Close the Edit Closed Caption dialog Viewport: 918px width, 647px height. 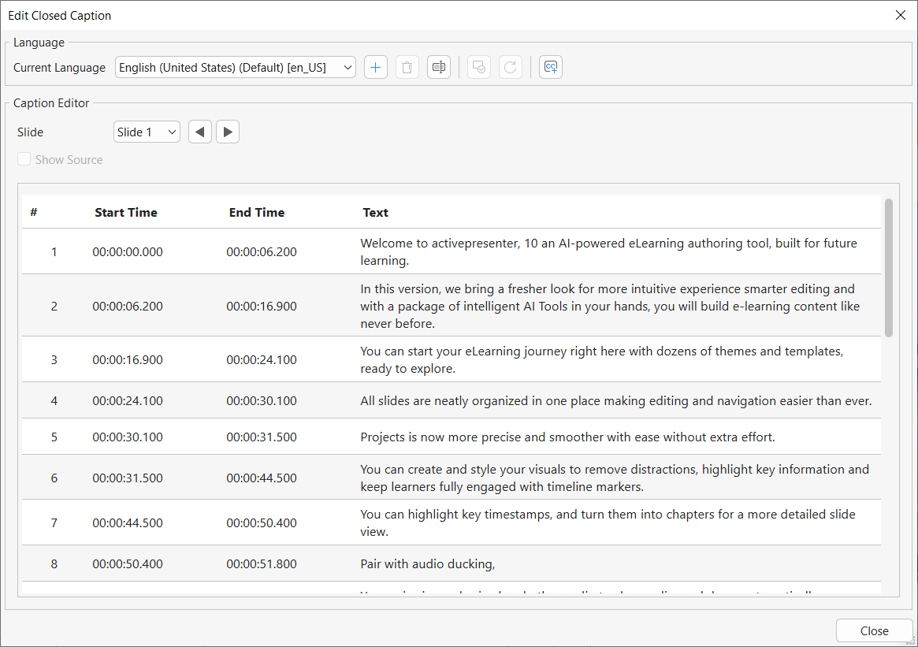coord(901,15)
